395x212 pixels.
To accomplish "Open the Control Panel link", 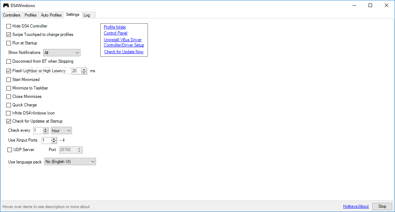I will (116, 33).
